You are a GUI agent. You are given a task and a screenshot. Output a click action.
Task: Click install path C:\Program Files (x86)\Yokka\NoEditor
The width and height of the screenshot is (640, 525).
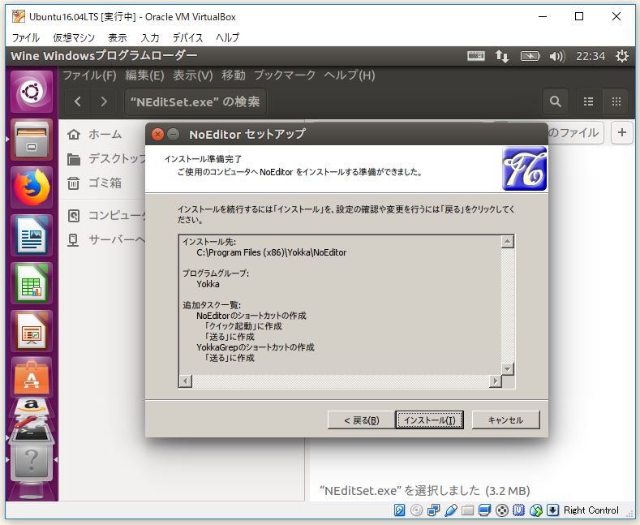pyautogui.click(x=272, y=252)
